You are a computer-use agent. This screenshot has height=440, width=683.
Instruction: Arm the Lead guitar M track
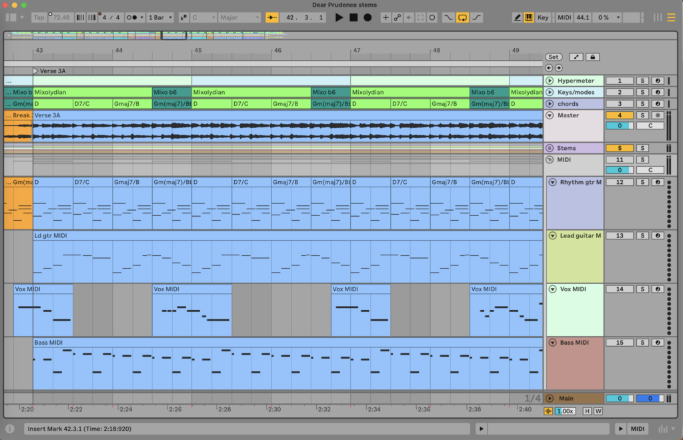[x=658, y=235]
